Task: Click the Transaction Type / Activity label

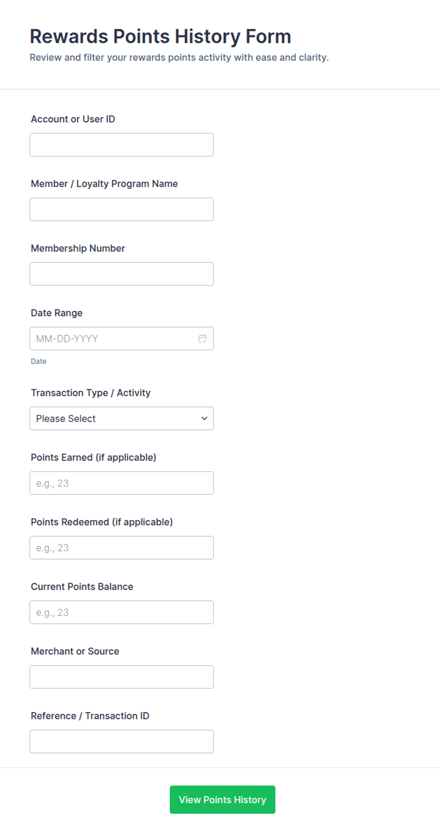Action: (x=91, y=393)
